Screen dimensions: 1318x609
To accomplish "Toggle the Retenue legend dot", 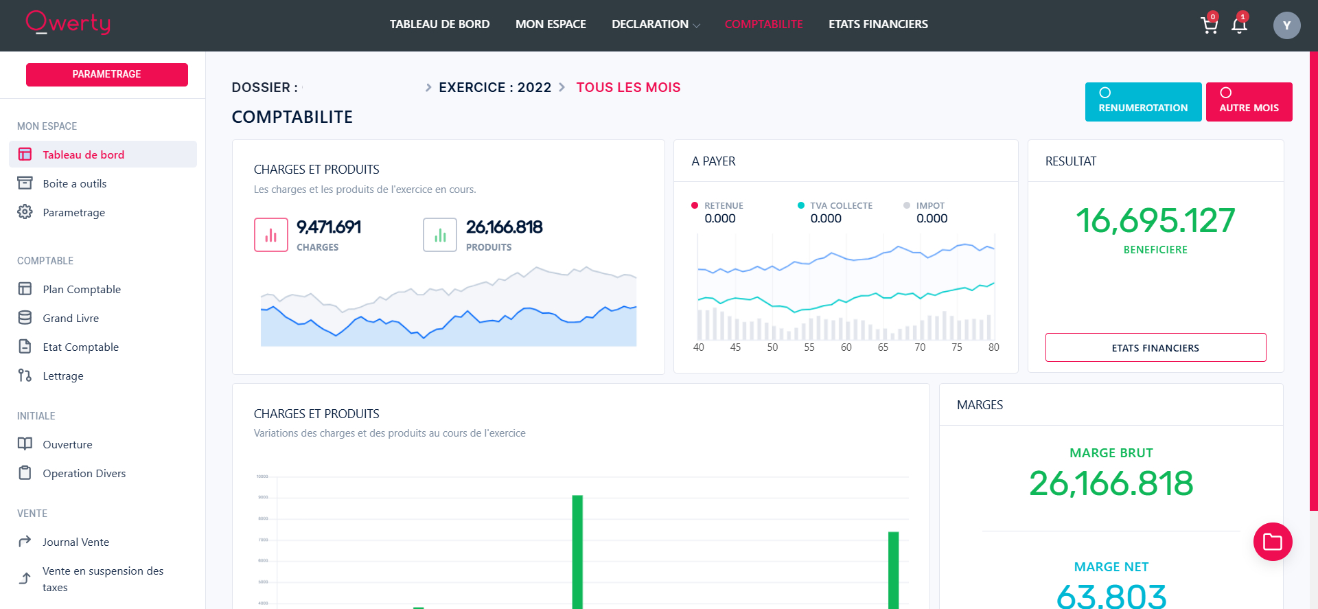I will [695, 205].
